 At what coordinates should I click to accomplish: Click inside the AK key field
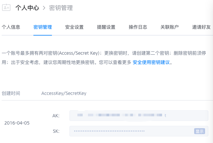click(x=139, y=116)
